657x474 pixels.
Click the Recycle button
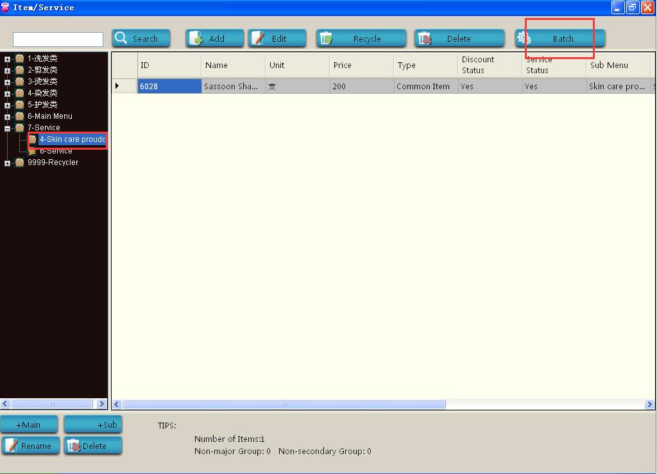(x=361, y=38)
